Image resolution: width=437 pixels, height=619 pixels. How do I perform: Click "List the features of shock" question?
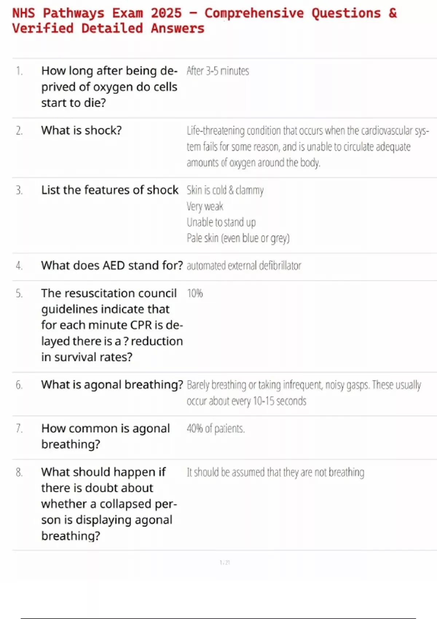(110, 190)
